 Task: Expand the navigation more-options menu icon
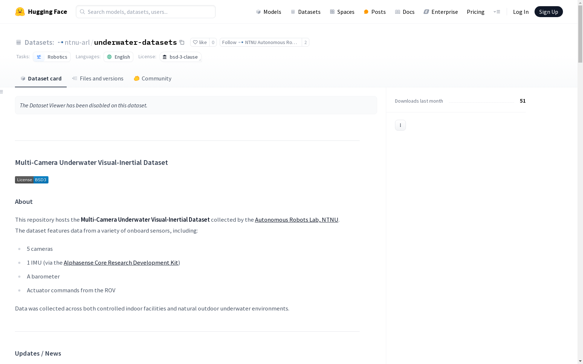pos(497,12)
